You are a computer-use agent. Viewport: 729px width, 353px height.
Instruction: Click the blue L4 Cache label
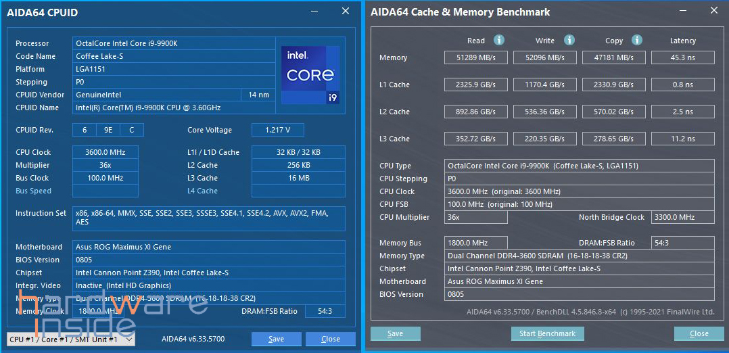pos(202,191)
